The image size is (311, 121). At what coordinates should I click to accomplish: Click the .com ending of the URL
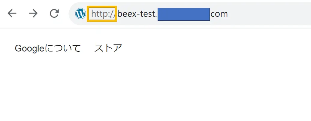point(219,14)
